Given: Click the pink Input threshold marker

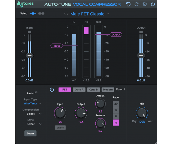Looking at the screenshot, I should [57, 46].
